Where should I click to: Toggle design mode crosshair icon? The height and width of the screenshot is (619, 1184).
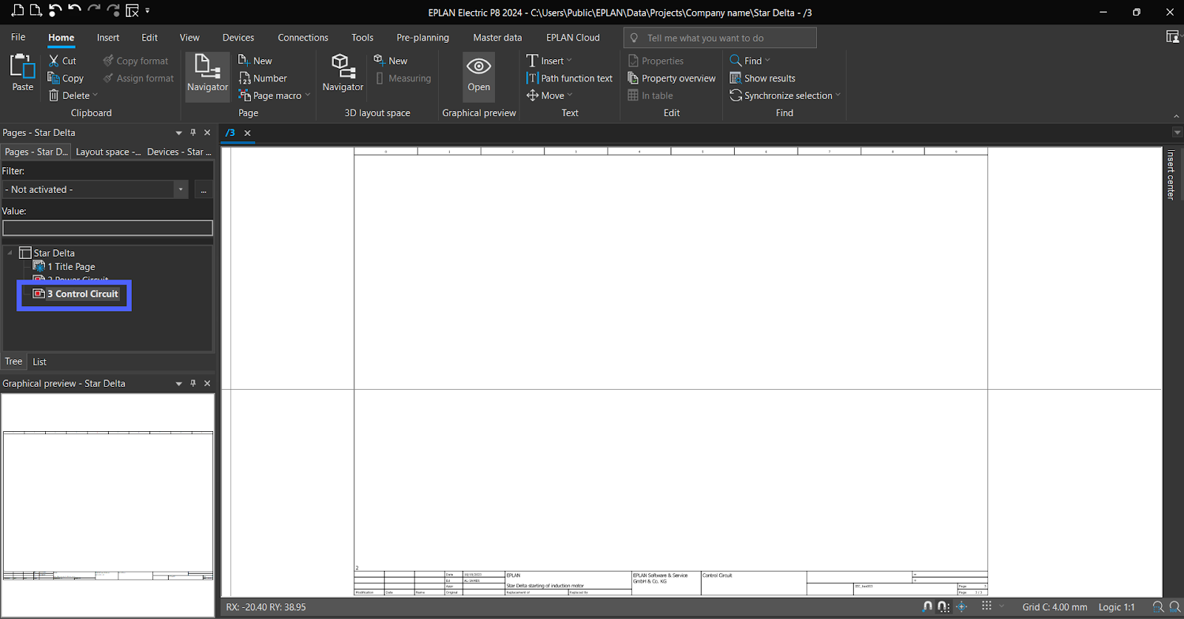click(x=962, y=606)
